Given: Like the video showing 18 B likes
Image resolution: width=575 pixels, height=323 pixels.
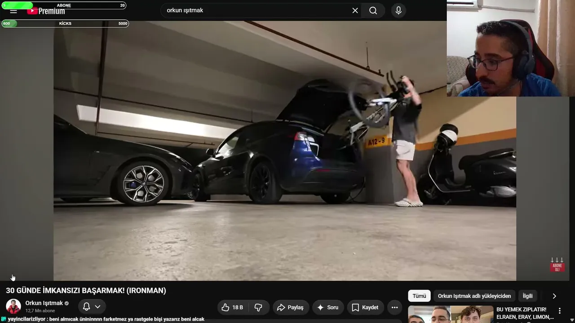Looking at the screenshot, I should click(233, 307).
